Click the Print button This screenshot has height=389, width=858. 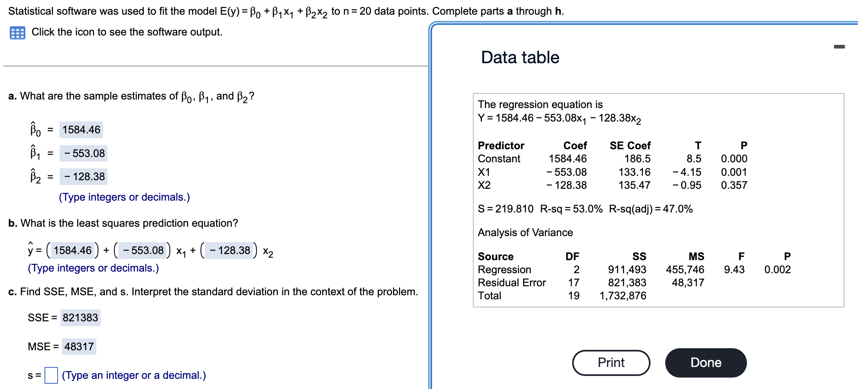(611, 362)
